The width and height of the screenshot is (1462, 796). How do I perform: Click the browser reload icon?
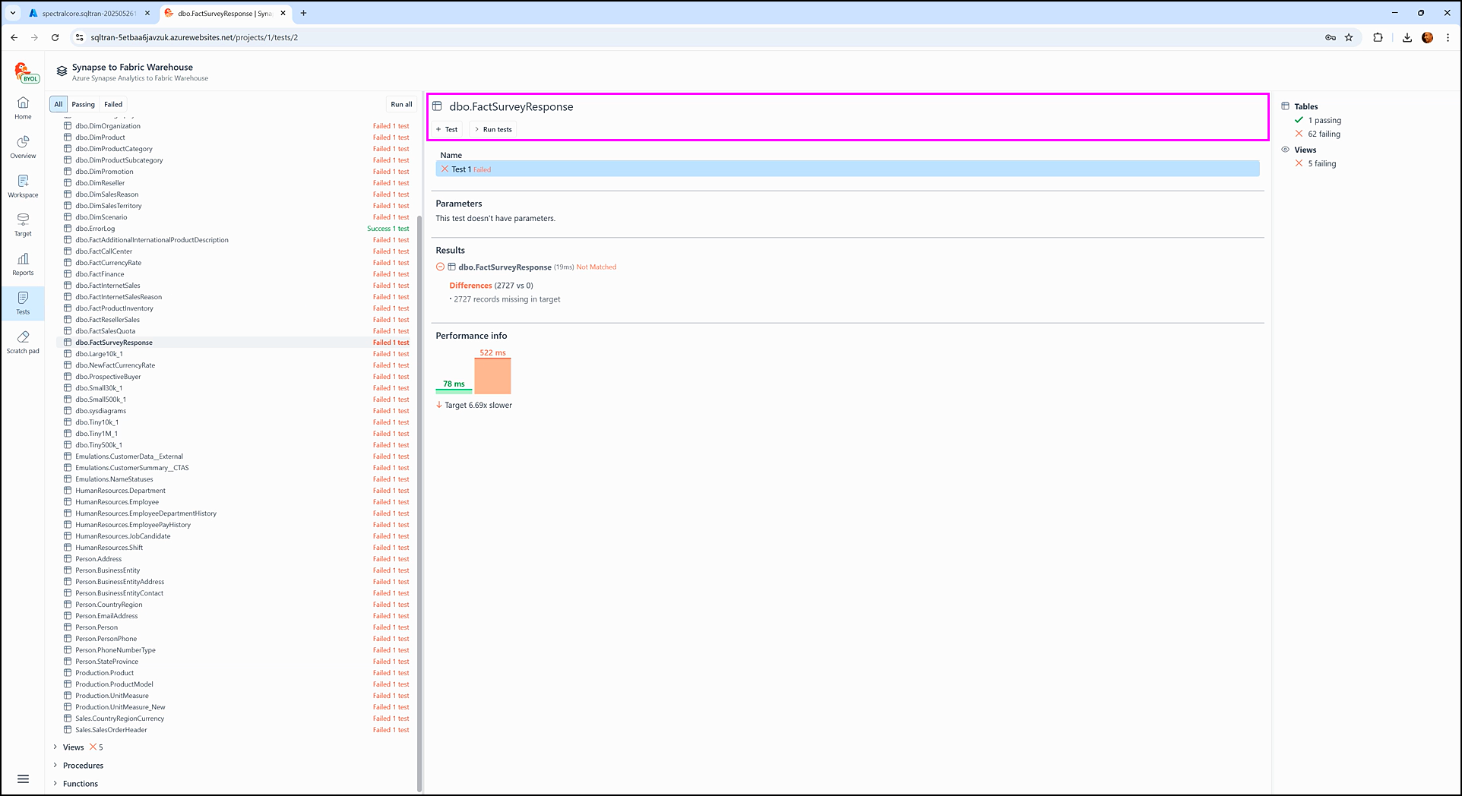55,37
